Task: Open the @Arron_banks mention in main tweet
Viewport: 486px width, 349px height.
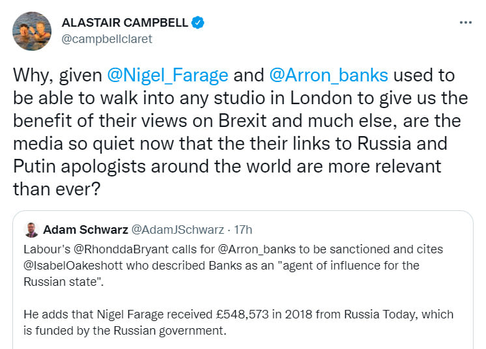Action: point(328,75)
